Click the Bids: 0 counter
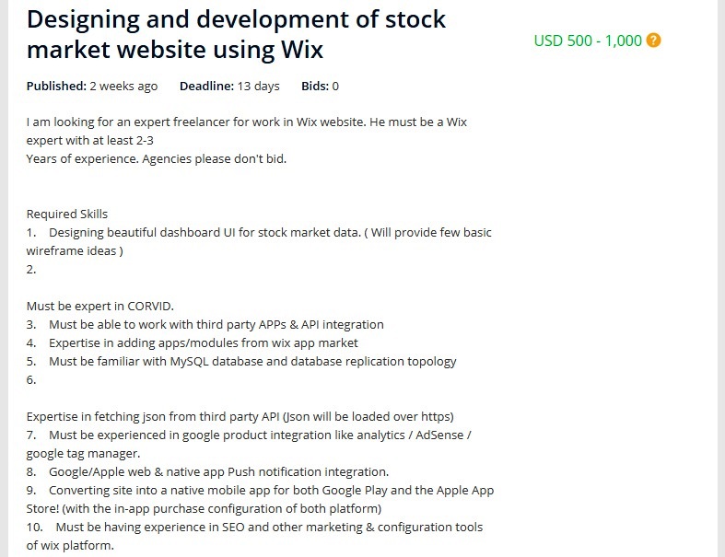This screenshot has height=557, width=725. coord(320,87)
